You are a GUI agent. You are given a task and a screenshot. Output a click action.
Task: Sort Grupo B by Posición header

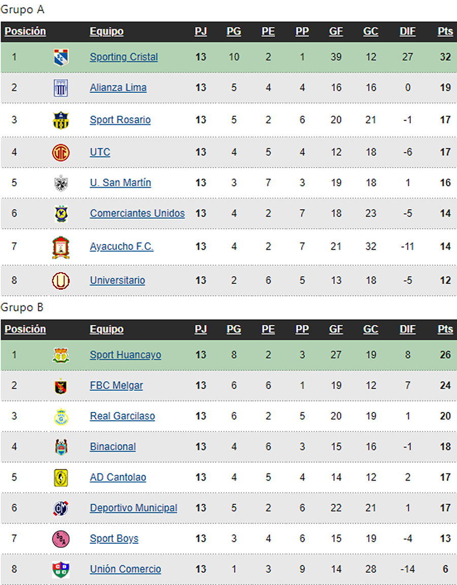point(25,329)
